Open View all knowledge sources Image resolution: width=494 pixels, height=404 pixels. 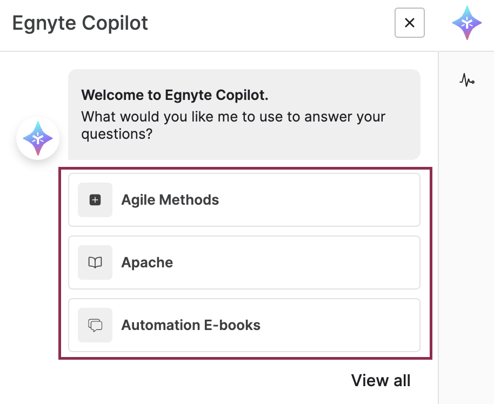[x=380, y=380]
